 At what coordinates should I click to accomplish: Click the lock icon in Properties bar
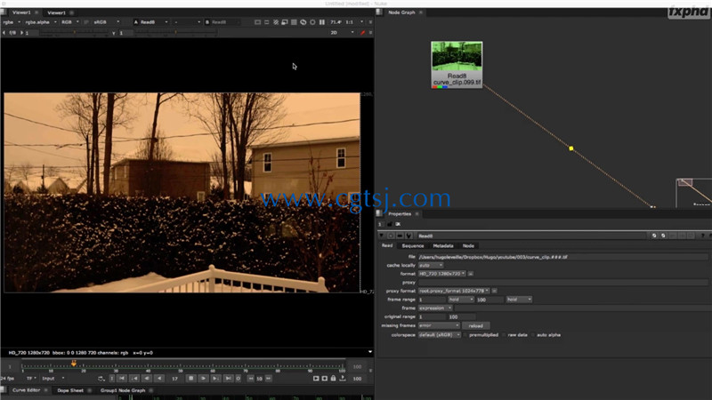(389, 224)
